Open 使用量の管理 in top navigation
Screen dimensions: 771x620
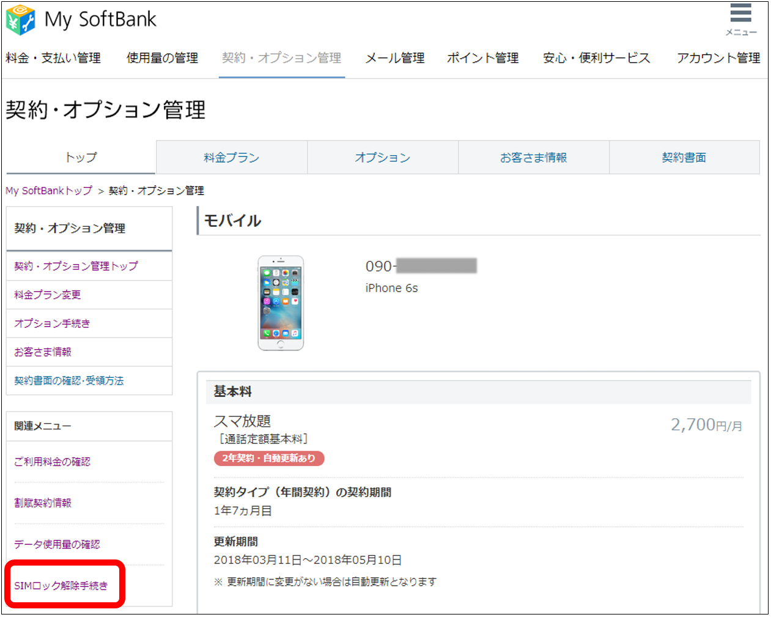coord(162,58)
